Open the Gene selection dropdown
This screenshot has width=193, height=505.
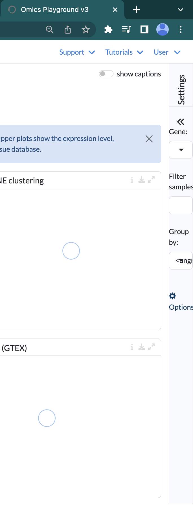pyautogui.click(x=181, y=150)
